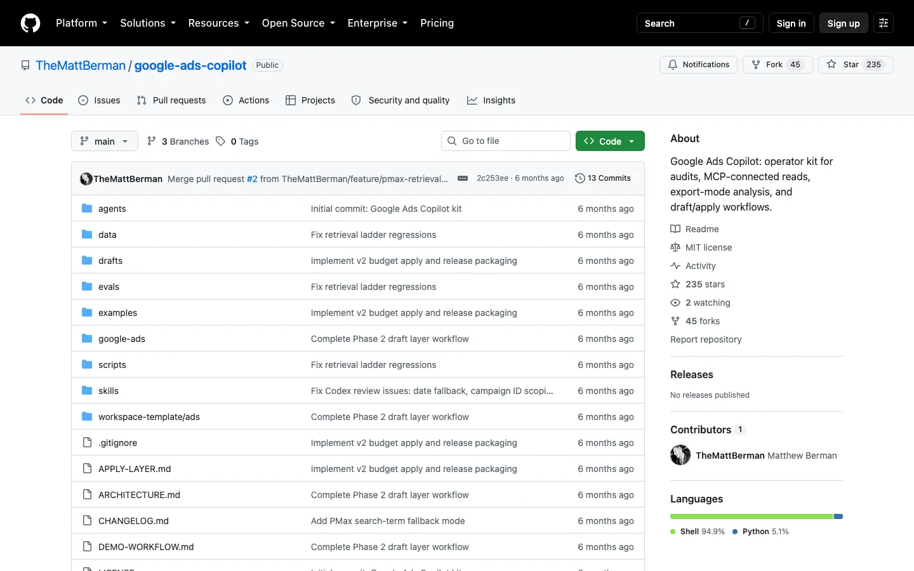Expand the Enterprise menu
The image size is (914, 571).
378,23
